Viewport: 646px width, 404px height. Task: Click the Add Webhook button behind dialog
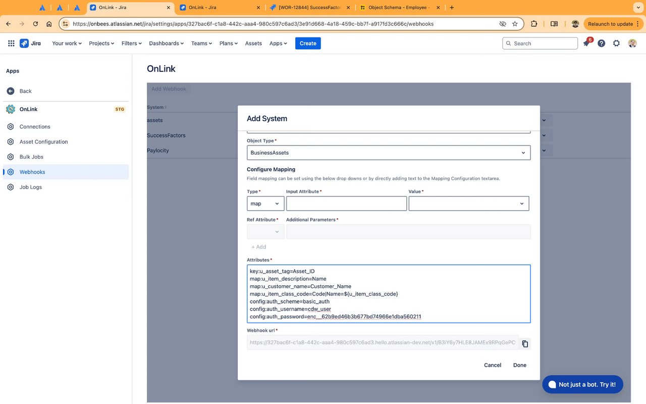coord(169,89)
